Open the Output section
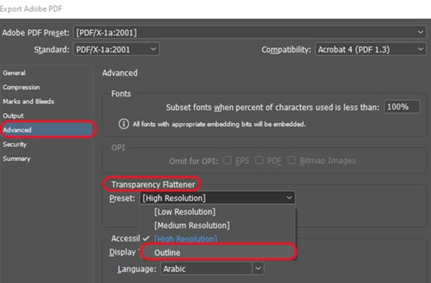Viewport: 431px width, 283px height. pyautogui.click(x=14, y=116)
